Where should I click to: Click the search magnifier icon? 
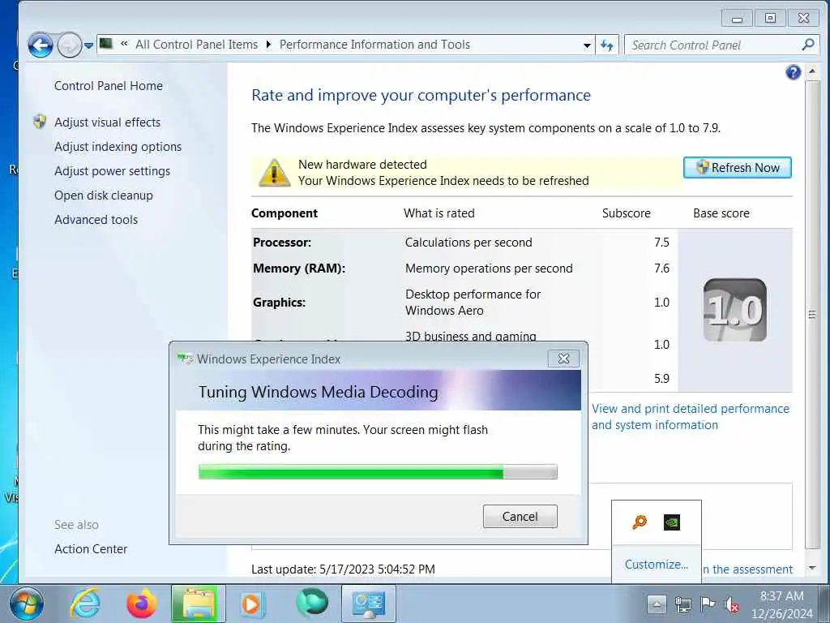coord(808,45)
